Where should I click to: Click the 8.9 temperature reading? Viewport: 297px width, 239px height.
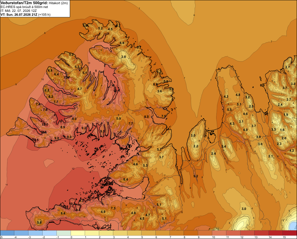(63, 127)
